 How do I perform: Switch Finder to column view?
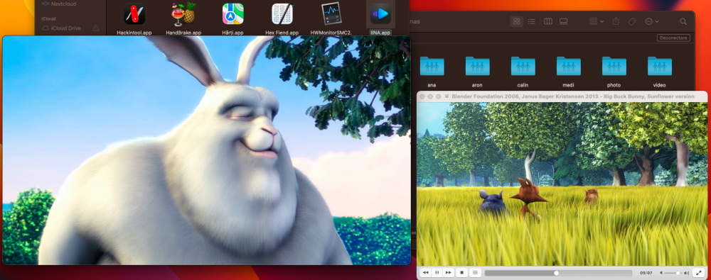point(547,21)
